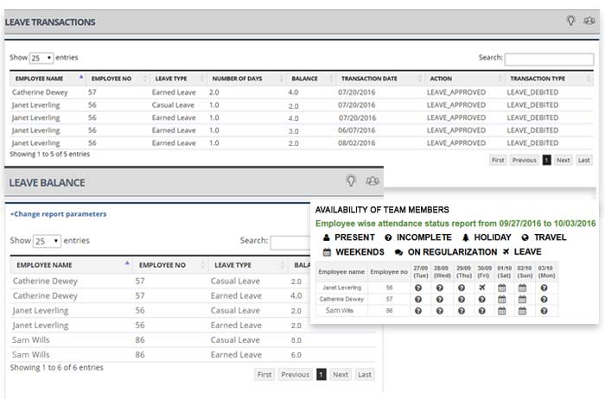Click Catherine Dewey's incomplete icon on 30/09
605x399 pixels.
coord(482,299)
